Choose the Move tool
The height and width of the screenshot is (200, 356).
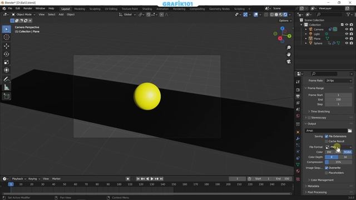(6, 46)
